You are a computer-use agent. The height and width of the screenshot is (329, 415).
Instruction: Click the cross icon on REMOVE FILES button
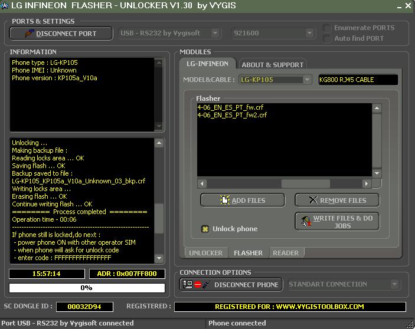(x=313, y=200)
